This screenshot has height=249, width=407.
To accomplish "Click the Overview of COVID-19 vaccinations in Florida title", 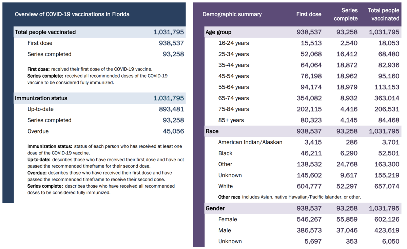I will point(72,14).
